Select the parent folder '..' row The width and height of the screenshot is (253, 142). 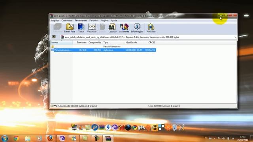pos(103,47)
